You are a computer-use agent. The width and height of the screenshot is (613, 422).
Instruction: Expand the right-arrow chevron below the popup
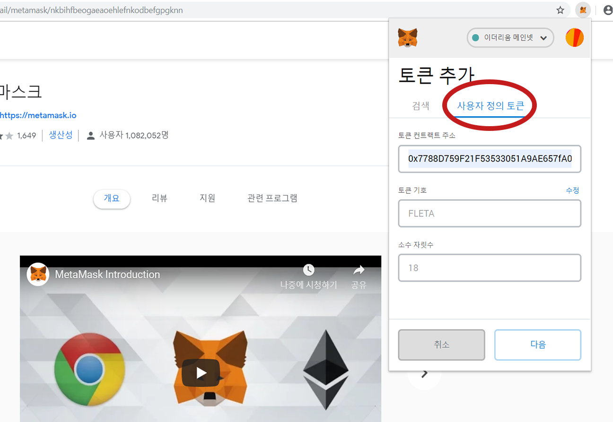click(x=424, y=373)
